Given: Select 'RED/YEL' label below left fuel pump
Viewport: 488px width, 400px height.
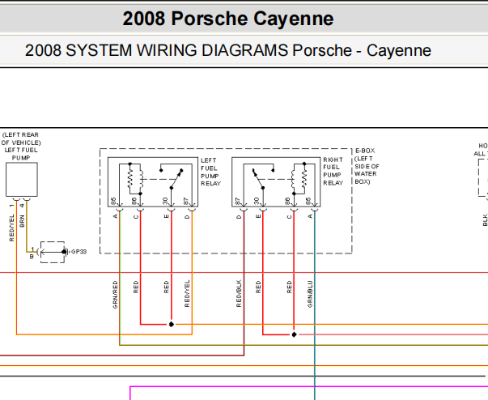Looking at the screenshot, I should pyautogui.click(x=12, y=228).
